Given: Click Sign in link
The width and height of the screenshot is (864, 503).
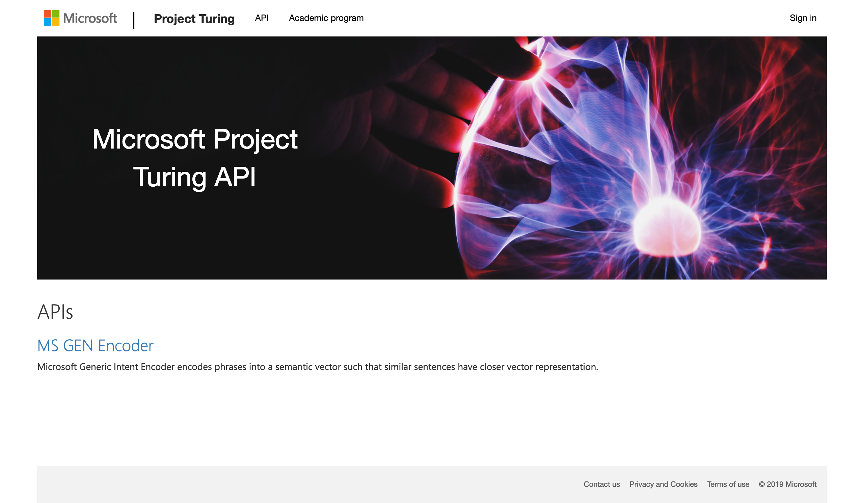Looking at the screenshot, I should [x=803, y=18].
